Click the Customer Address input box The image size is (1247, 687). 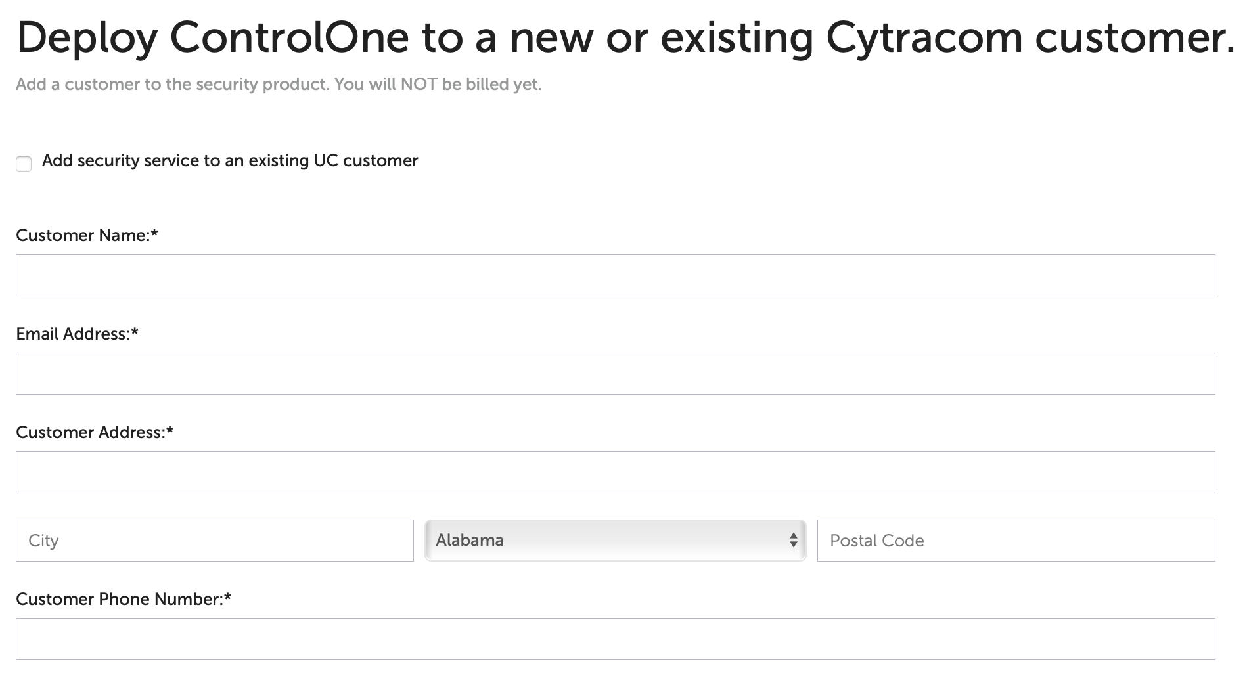click(x=616, y=472)
